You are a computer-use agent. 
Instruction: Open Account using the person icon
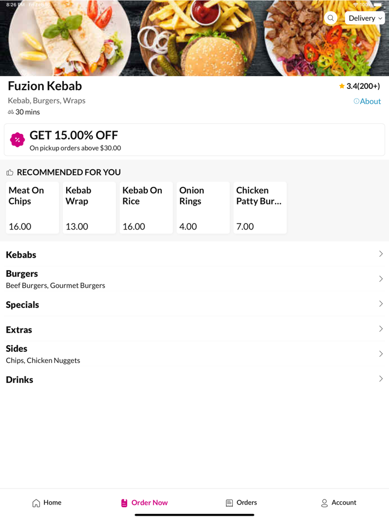(323, 502)
